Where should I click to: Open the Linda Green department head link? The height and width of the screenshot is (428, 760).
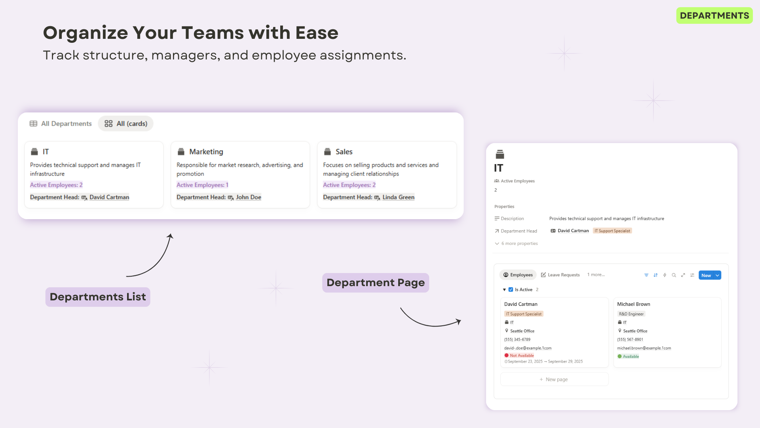click(x=398, y=197)
